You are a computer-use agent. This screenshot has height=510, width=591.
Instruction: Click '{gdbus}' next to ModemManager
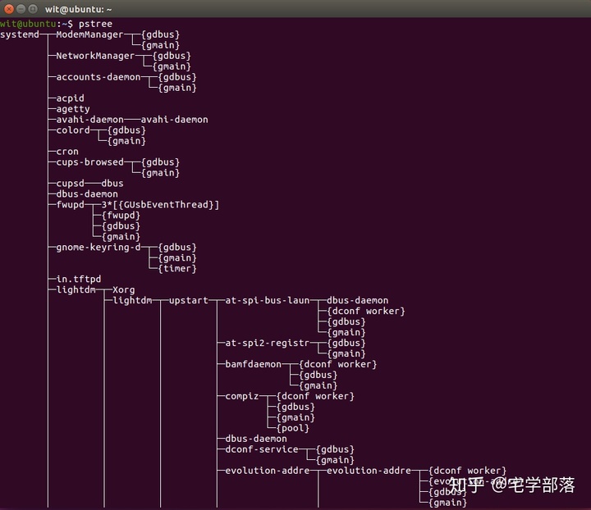point(161,34)
